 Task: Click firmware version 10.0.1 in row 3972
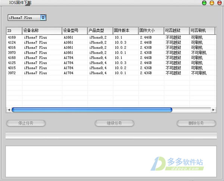point(121,73)
